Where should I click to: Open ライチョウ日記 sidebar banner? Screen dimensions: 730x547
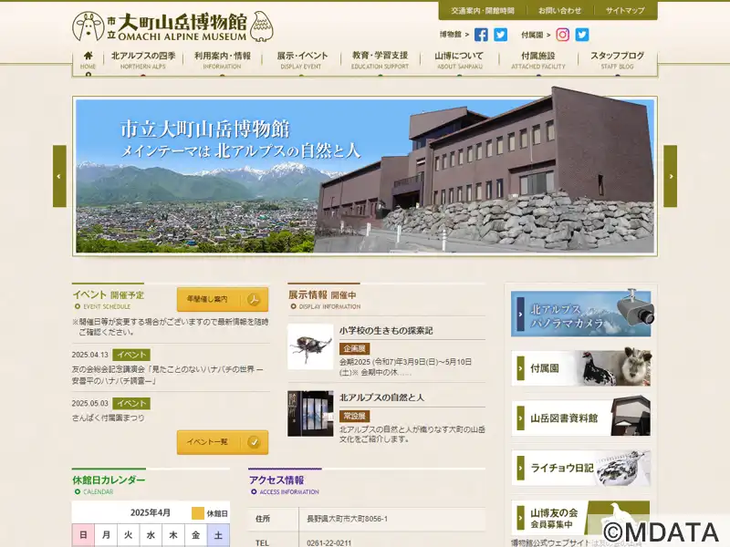pyautogui.click(x=581, y=468)
